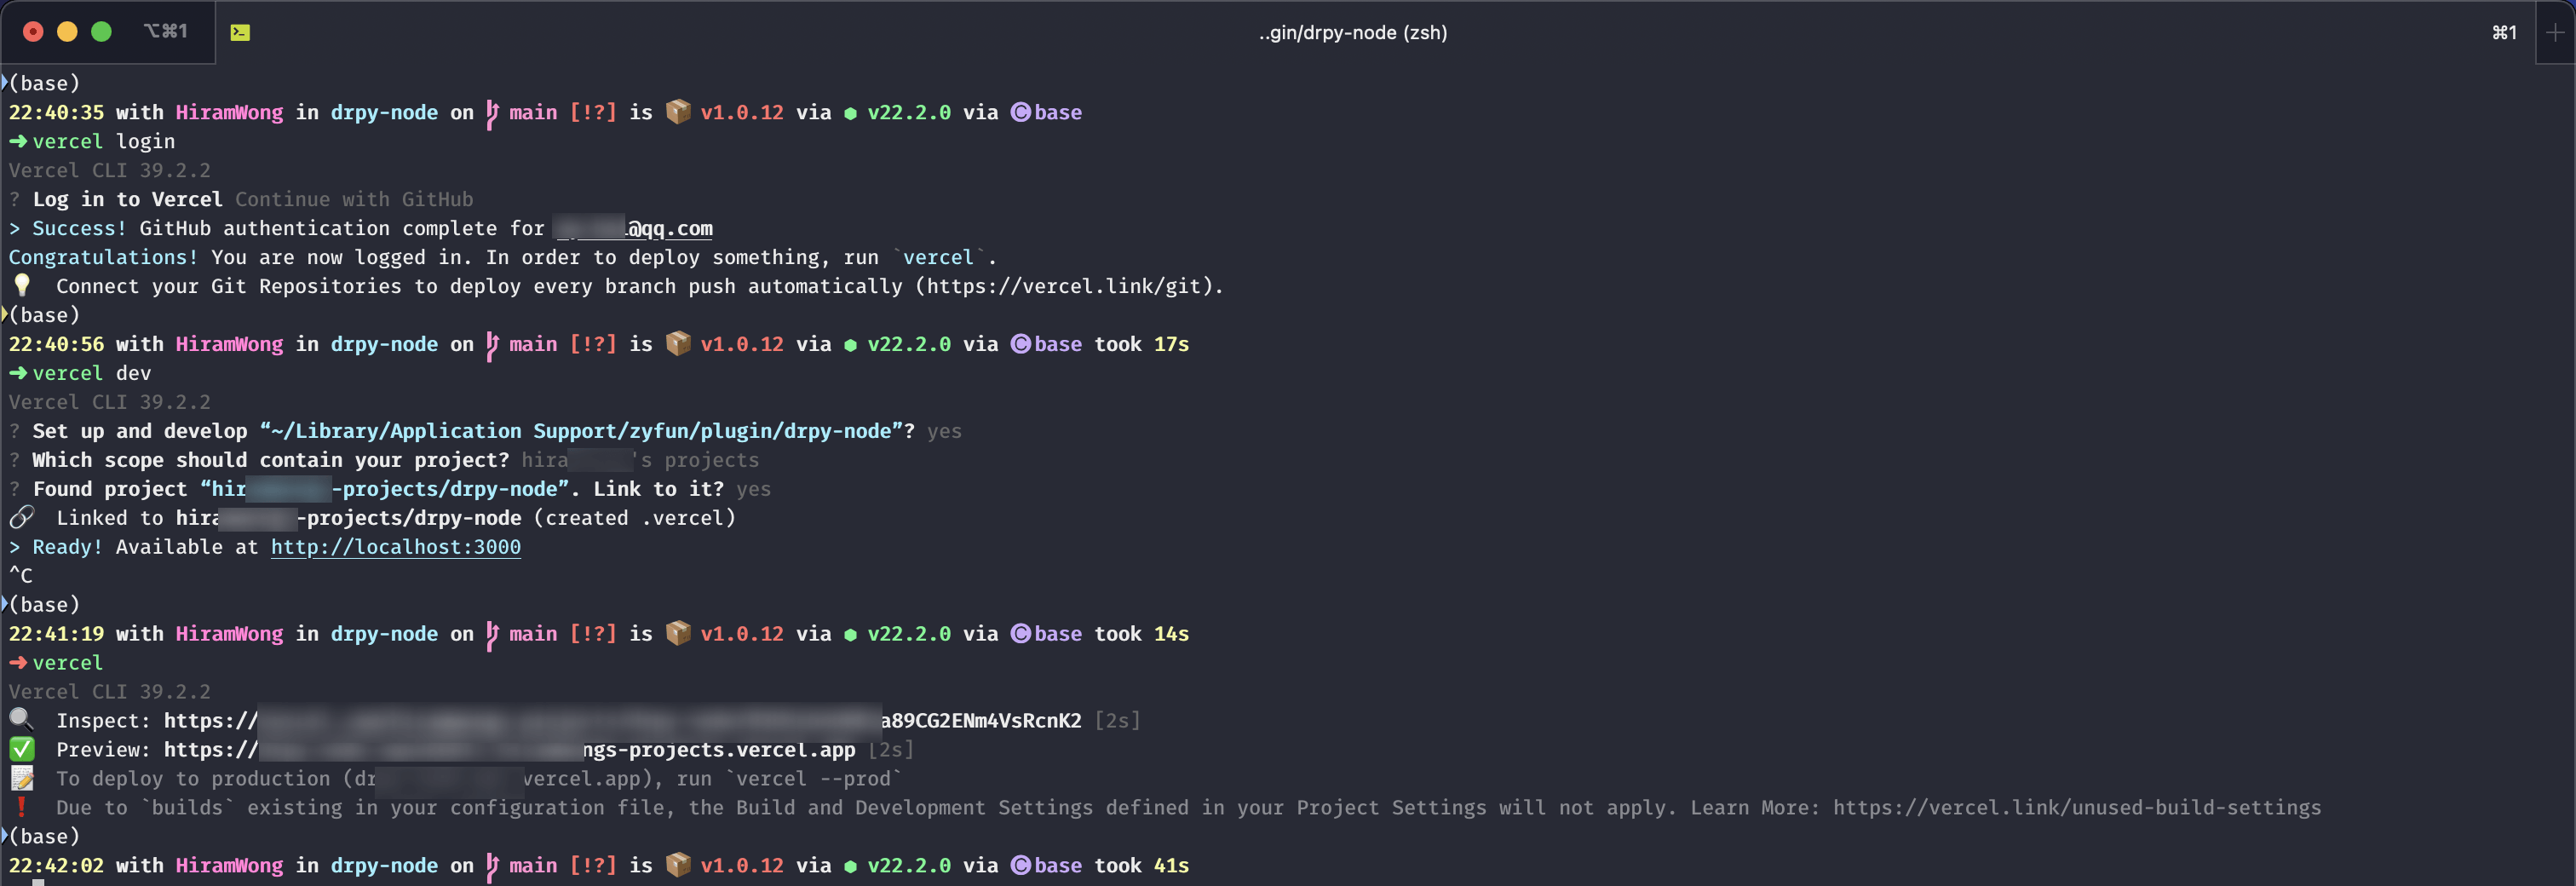Click the @qq.com email address
Image resolution: width=2576 pixels, height=886 pixels.
click(633, 228)
